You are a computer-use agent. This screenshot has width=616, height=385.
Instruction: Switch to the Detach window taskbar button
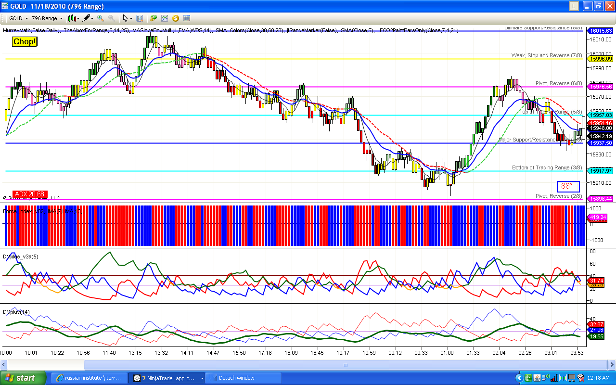244,378
